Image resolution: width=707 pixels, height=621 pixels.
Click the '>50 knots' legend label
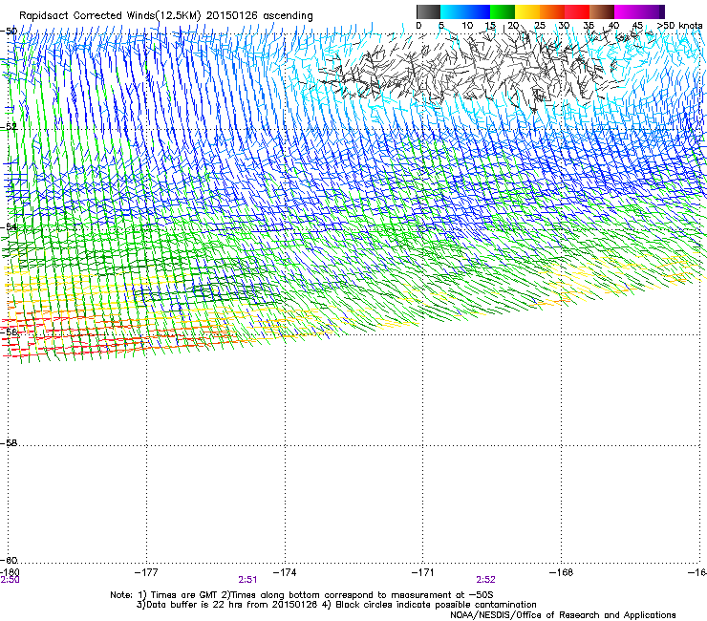point(680,26)
